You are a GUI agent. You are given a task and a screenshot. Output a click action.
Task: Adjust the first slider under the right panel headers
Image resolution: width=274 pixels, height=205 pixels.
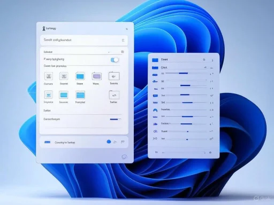click(186, 73)
